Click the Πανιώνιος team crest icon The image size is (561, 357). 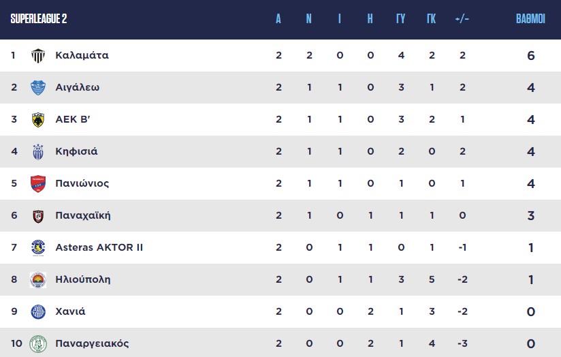[38, 184]
